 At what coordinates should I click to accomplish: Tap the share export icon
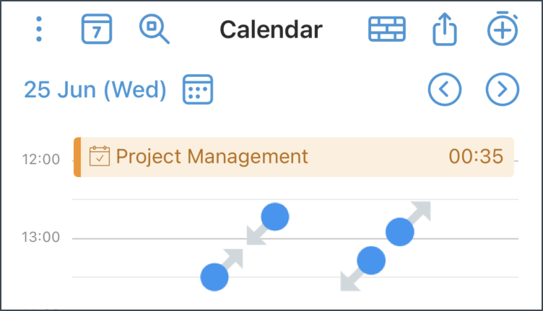click(x=445, y=29)
